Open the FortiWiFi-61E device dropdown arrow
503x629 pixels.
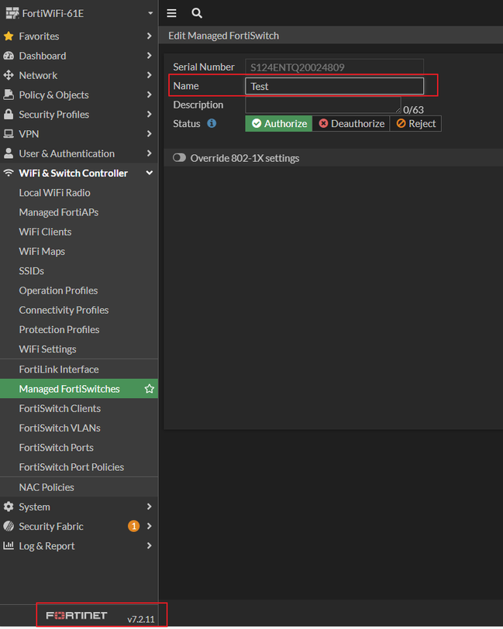coord(150,13)
